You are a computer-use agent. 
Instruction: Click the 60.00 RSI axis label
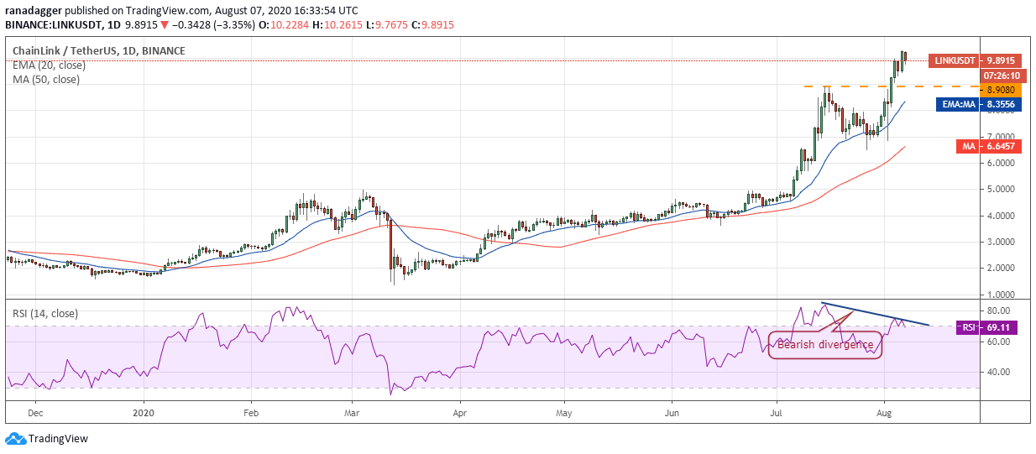999,342
